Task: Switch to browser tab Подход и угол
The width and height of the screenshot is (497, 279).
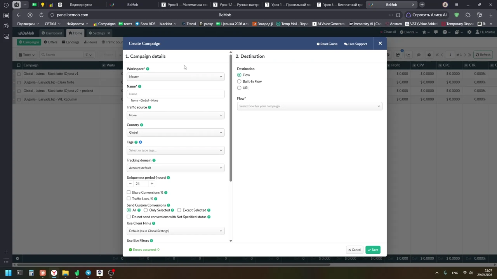Action: [x=81, y=5]
